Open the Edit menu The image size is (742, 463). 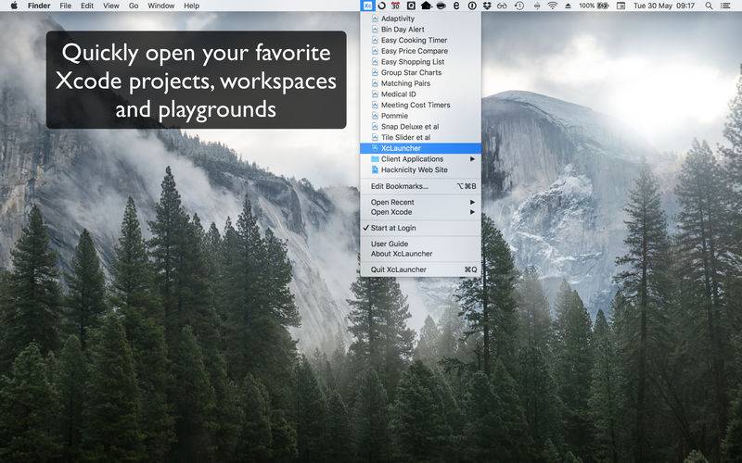pos(87,6)
